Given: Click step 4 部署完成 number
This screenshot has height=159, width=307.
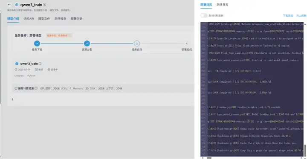Looking at the screenshot, I should [187, 43].
